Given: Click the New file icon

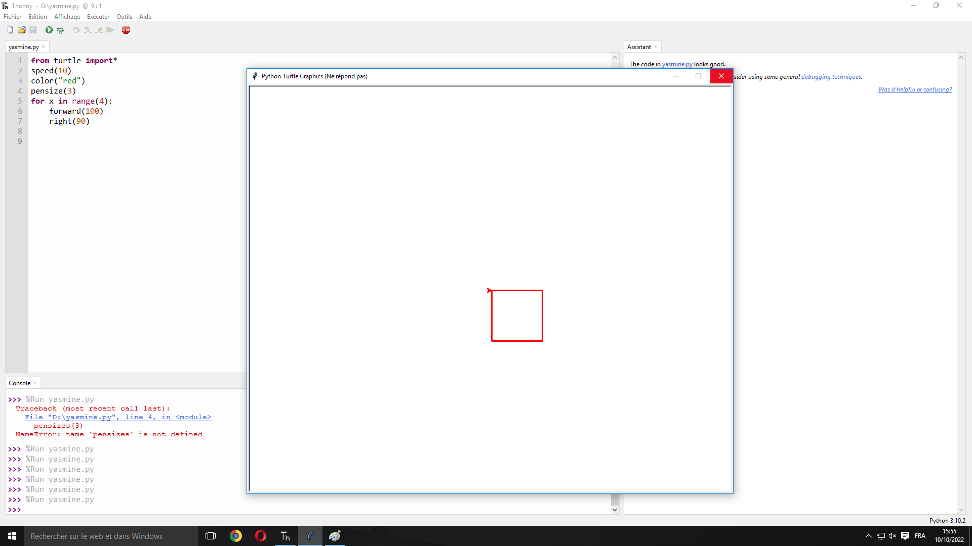Looking at the screenshot, I should tap(10, 30).
